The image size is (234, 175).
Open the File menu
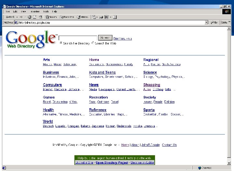click(x=7, y=11)
